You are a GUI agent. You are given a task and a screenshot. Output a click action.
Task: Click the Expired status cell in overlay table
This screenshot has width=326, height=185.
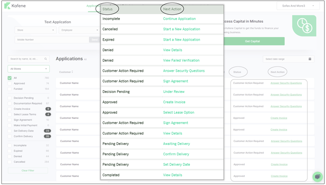(109, 40)
